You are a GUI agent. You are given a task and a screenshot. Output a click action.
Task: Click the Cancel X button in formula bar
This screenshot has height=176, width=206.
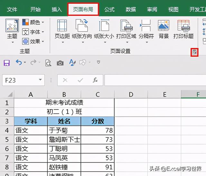[x=65, y=80]
